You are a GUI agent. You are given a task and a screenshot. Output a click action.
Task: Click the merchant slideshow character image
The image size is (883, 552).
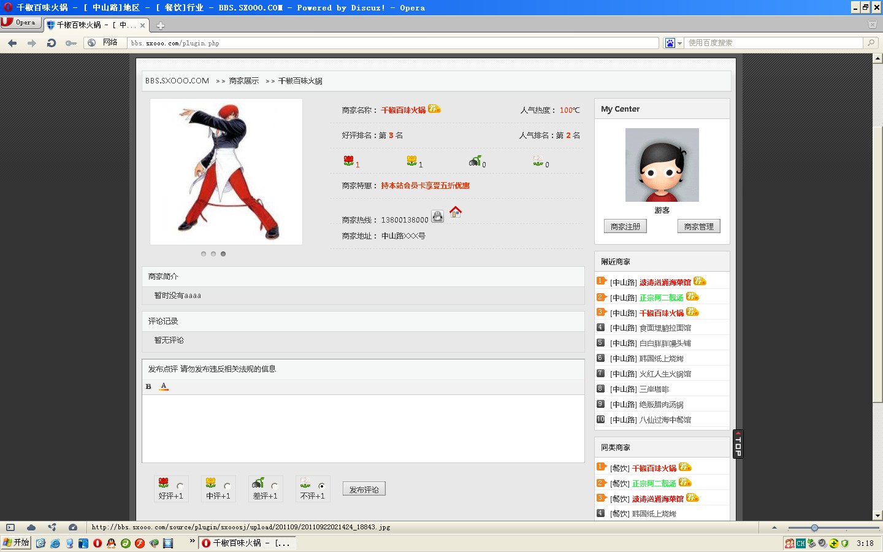[x=226, y=172]
